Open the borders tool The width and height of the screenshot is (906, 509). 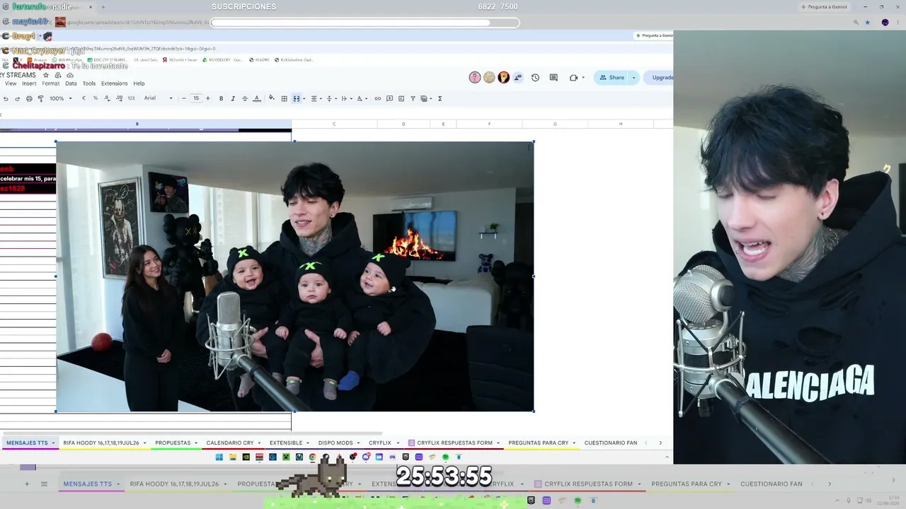click(284, 98)
